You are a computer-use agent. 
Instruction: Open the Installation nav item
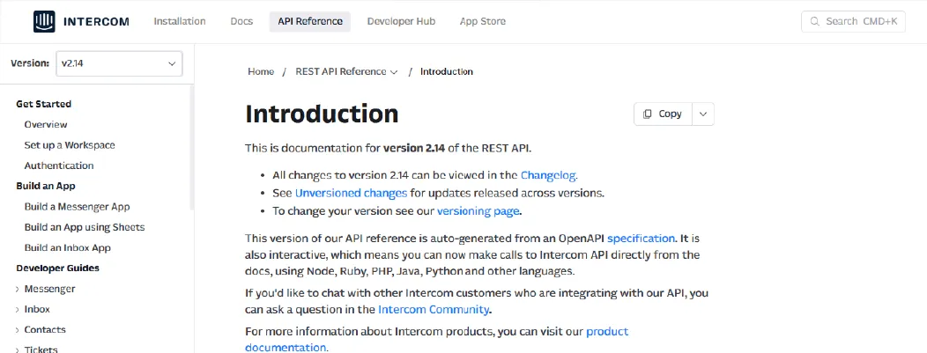180,21
